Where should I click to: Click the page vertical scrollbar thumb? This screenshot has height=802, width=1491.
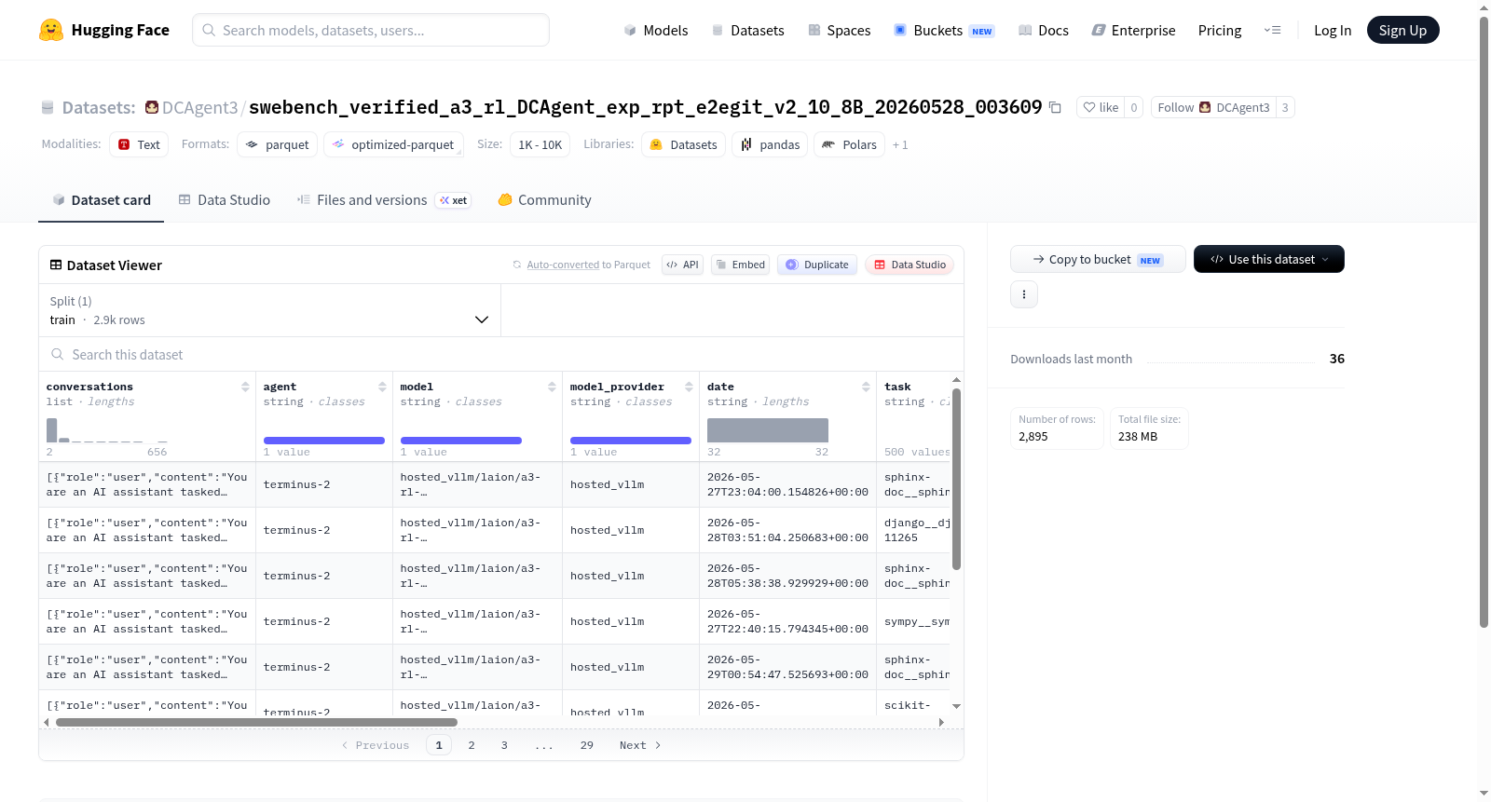pos(1484,323)
